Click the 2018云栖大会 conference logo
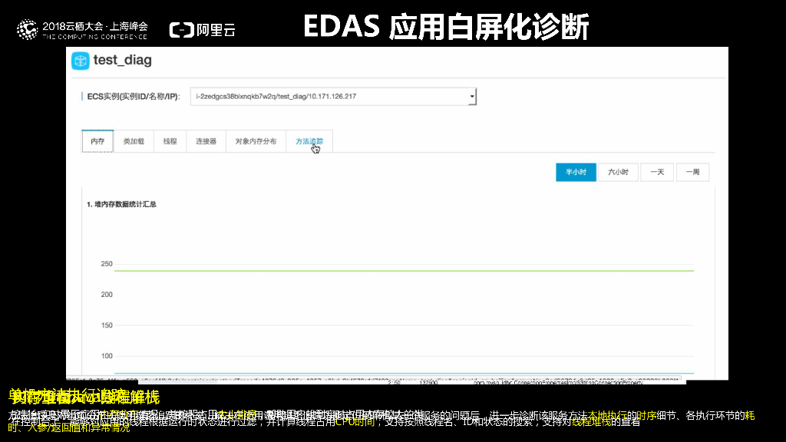Image resolution: width=786 pixels, height=442 pixels. click(82, 30)
